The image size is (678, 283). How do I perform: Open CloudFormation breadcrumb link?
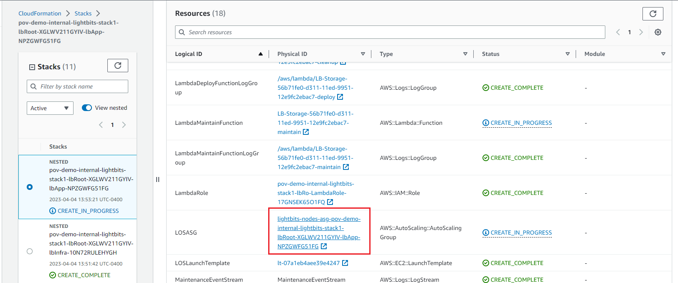coord(40,13)
